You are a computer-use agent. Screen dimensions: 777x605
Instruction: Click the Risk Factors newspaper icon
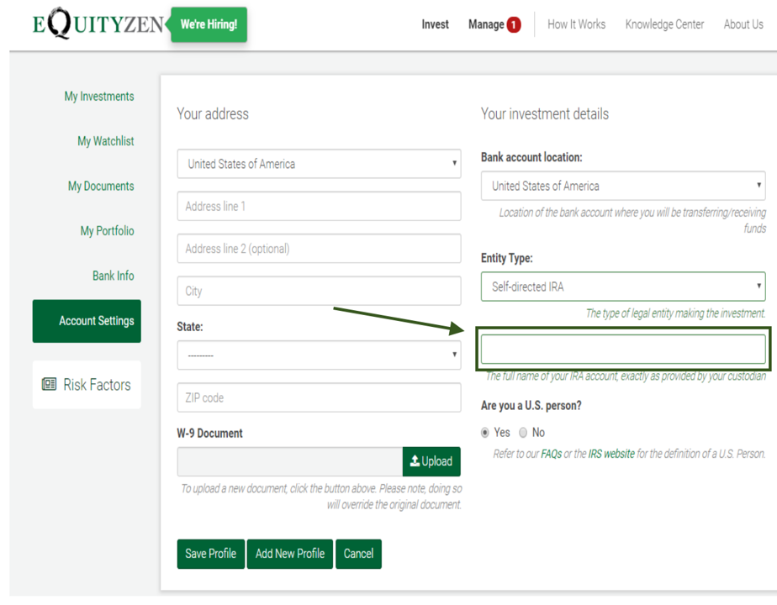pos(50,385)
